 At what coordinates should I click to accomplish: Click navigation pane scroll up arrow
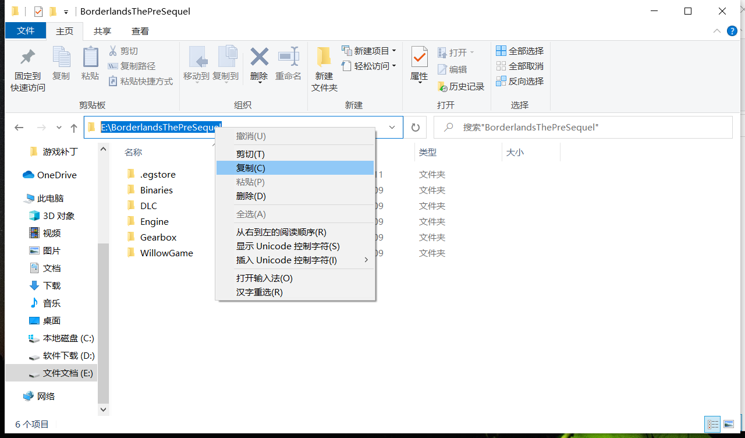click(104, 149)
